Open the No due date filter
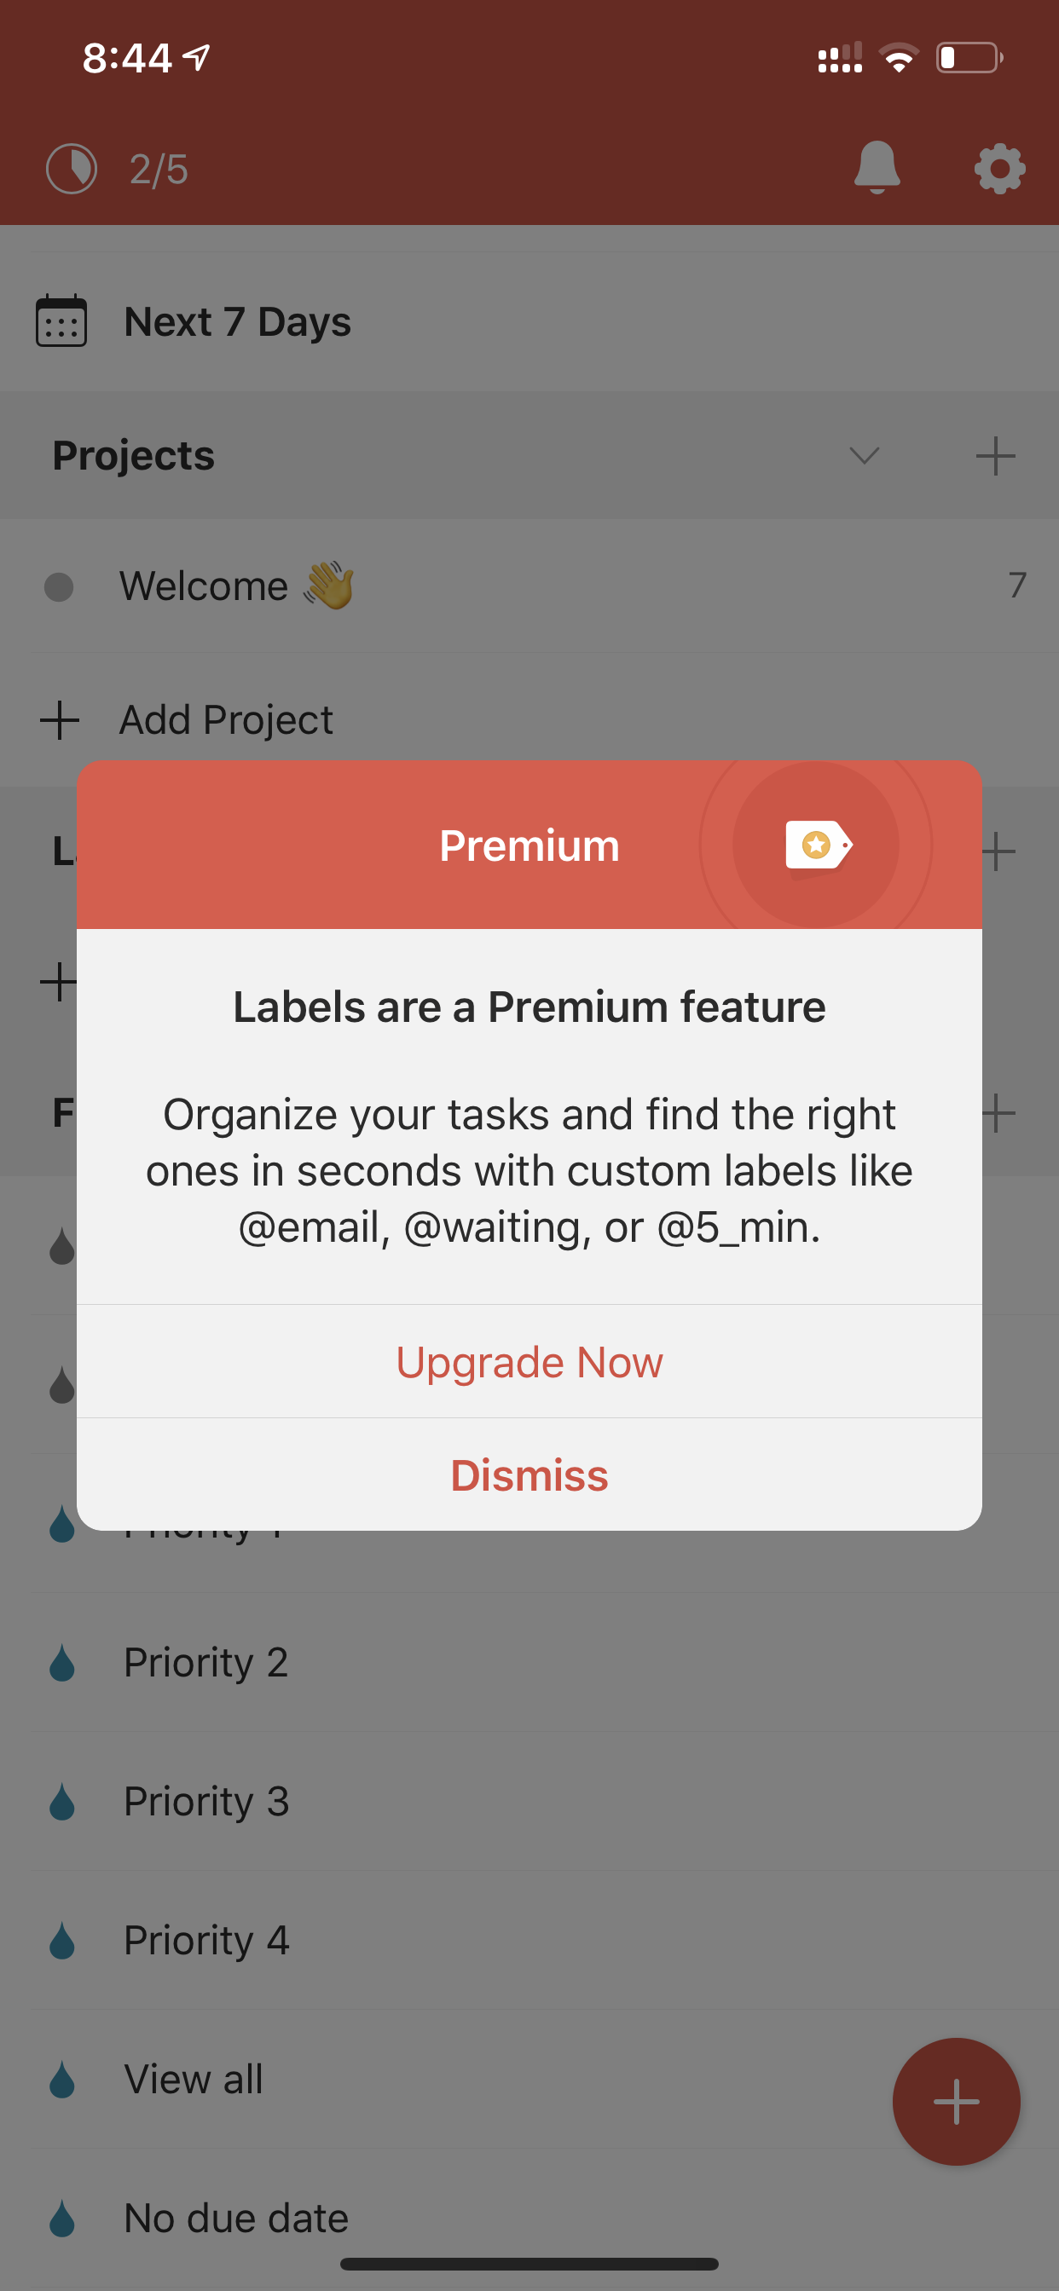Viewport: 1059px width, 2291px height. pyautogui.click(x=529, y=2217)
